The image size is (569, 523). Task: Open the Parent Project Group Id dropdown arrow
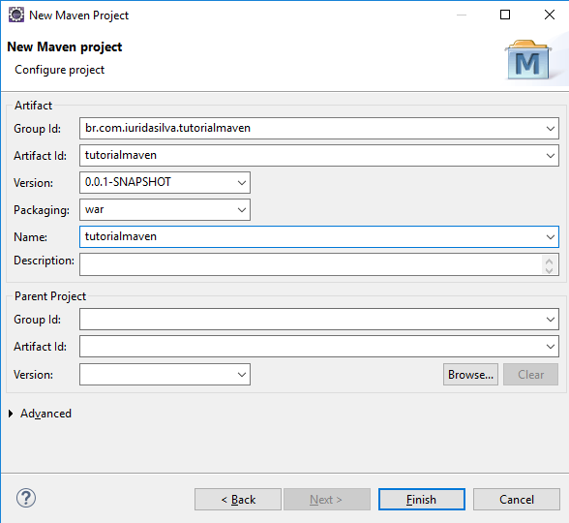[x=550, y=320]
